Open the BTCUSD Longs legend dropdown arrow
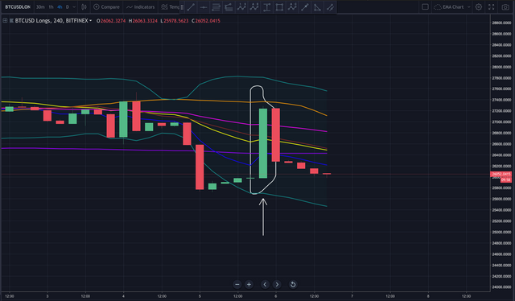Image resolution: width=515 pixels, height=301 pixels. (91, 21)
